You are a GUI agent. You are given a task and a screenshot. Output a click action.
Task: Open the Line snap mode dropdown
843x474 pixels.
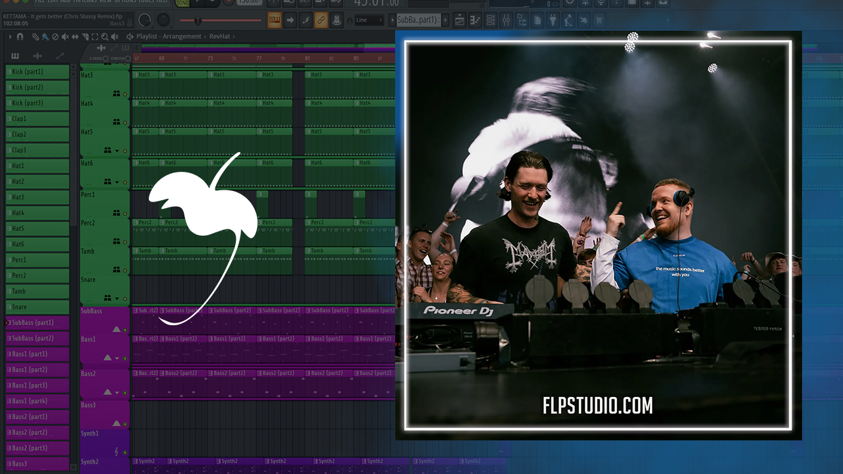pyautogui.click(x=369, y=20)
